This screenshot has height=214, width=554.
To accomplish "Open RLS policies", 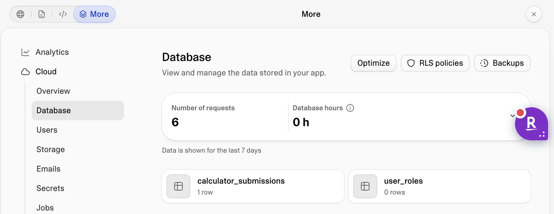I will tap(435, 63).
